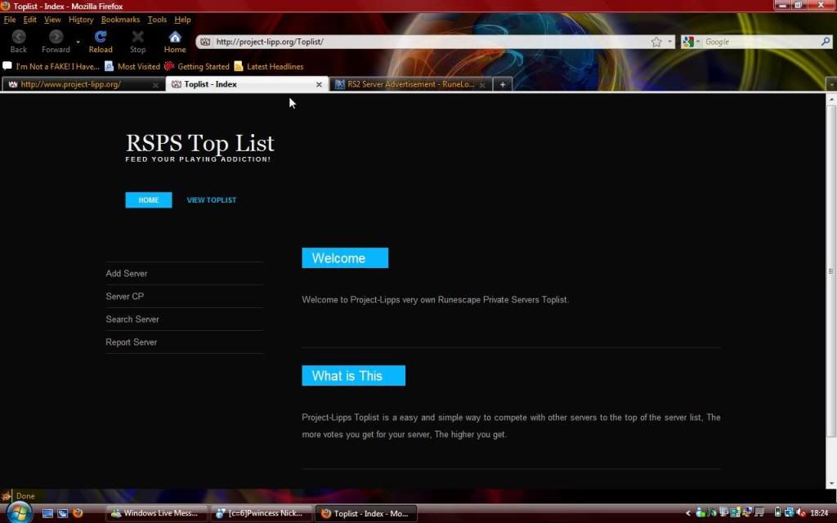Viewport: 837px width, 523px height.
Task: Open the History menu
Action: 81,20
